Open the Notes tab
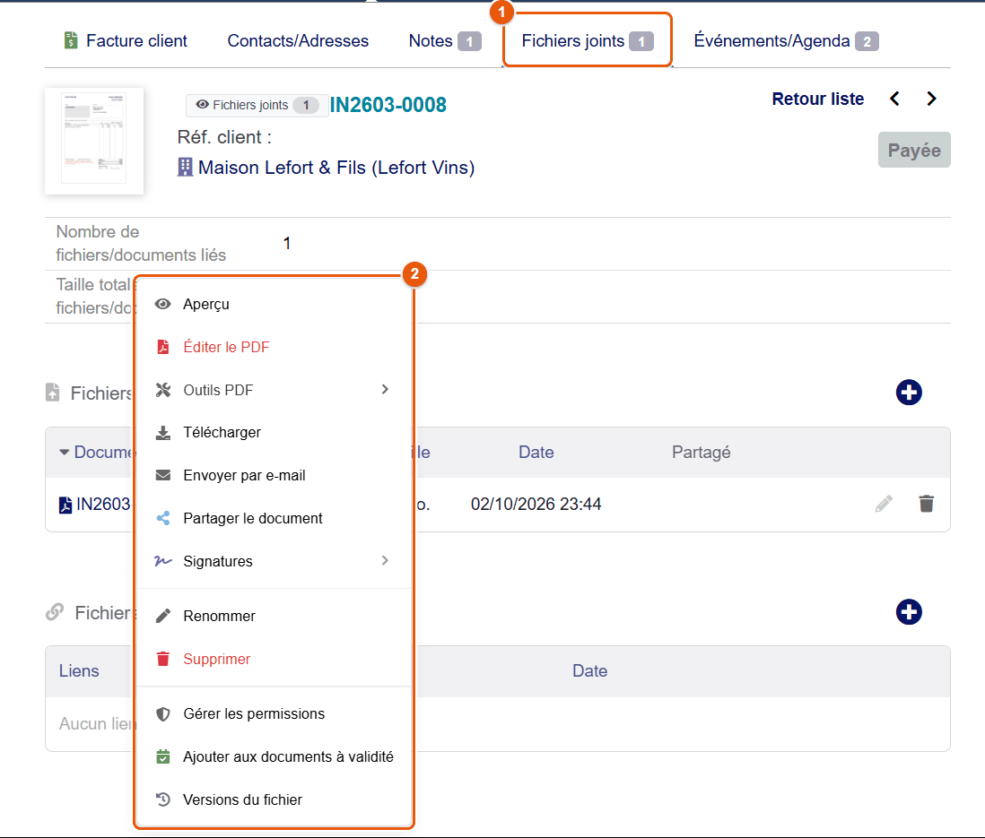Screen dimensions: 985x838 pyautogui.click(x=445, y=41)
